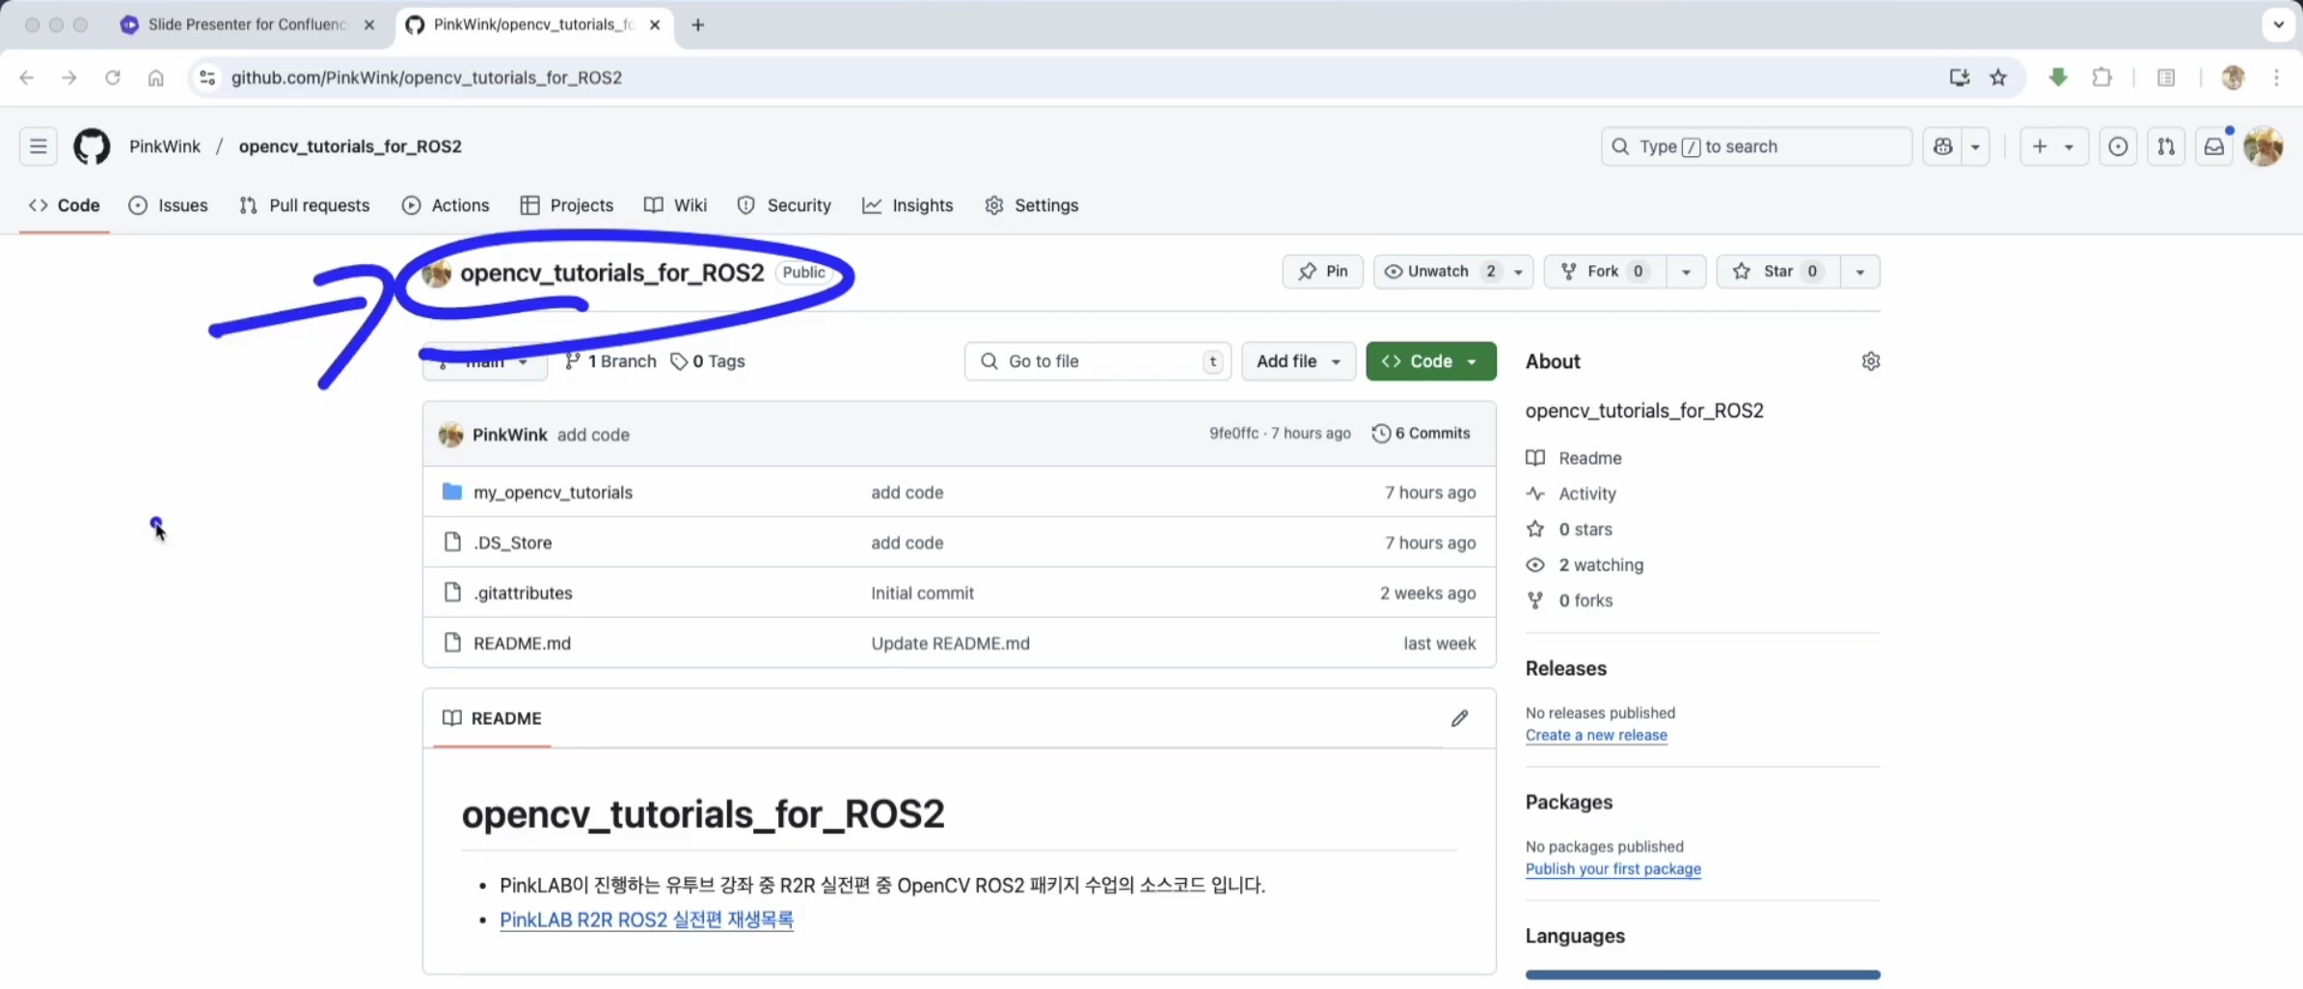The height and width of the screenshot is (989, 2303).
Task: Star the repository
Action: tap(1778, 272)
